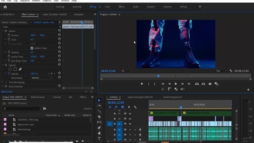Reset Motion effect
Screen dimensions: 254x143
(x=60, y=31)
